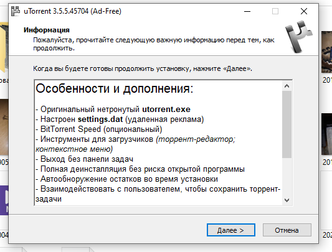Click the instruction text Когда вы будете готовы

click(143, 68)
